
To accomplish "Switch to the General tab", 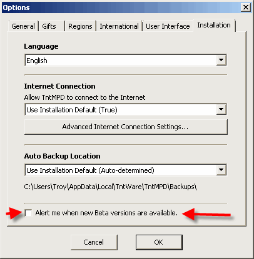I will pos(23,26).
